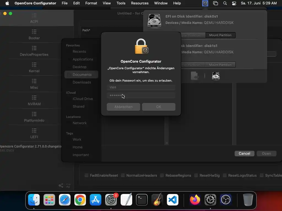Open the Kernel section in sidebar

click(x=34, y=68)
